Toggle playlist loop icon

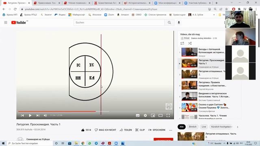point(182,43)
